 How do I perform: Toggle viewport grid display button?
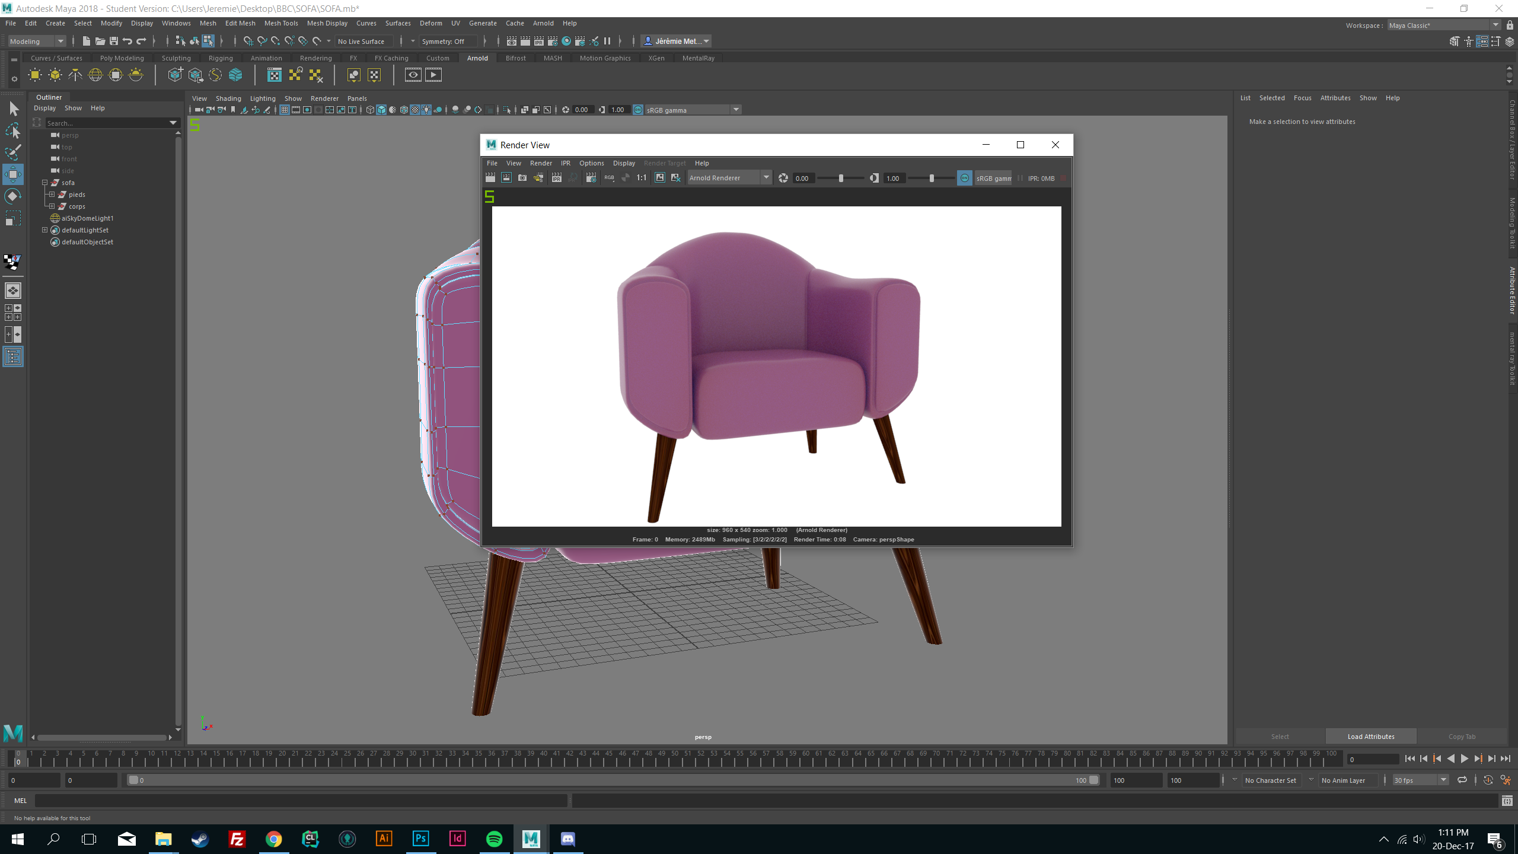click(x=285, y=110)
